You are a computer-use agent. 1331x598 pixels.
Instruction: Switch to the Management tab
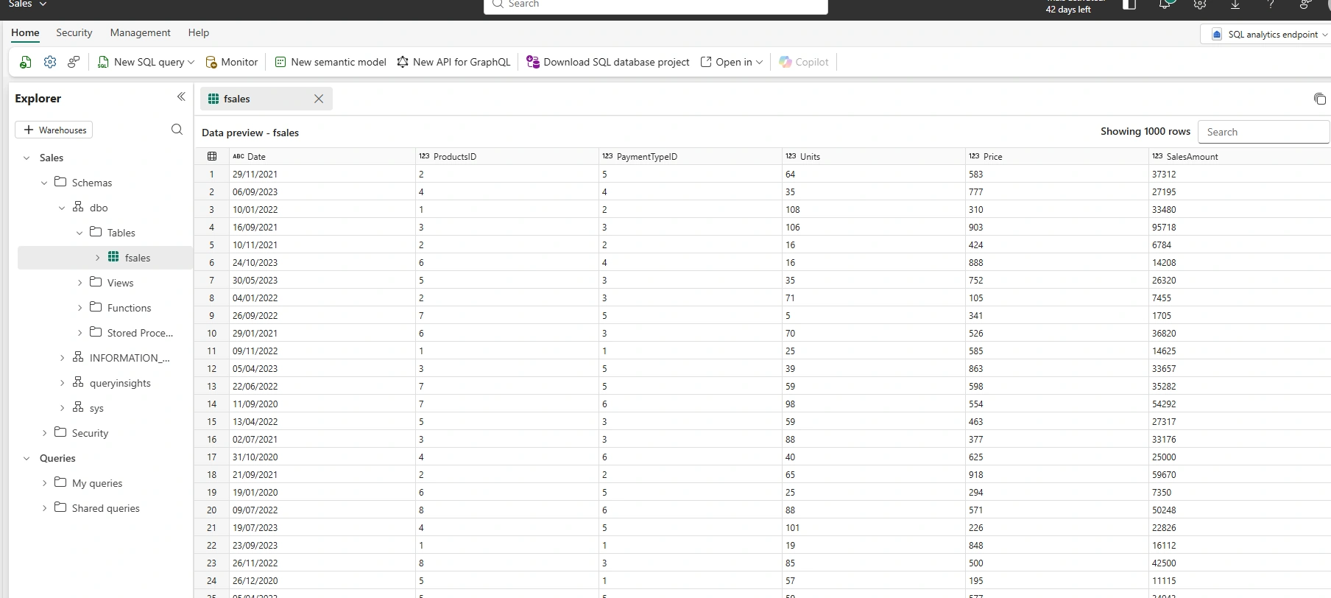coord(140,33)
